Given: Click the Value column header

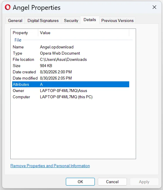Looking at the screenshot, I should coord(84,33).
